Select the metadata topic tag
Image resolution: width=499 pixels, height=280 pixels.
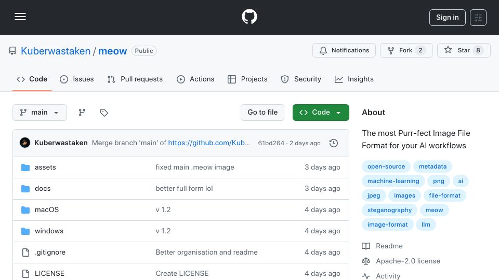tap(432, 166)
